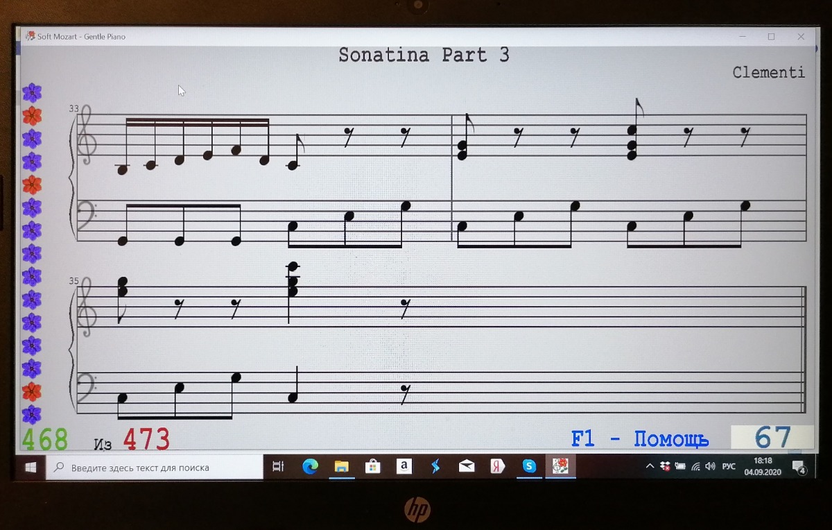Open the Wi-Fi network tray icon
This screenshot has height=530, width=832.
(695, 467)
